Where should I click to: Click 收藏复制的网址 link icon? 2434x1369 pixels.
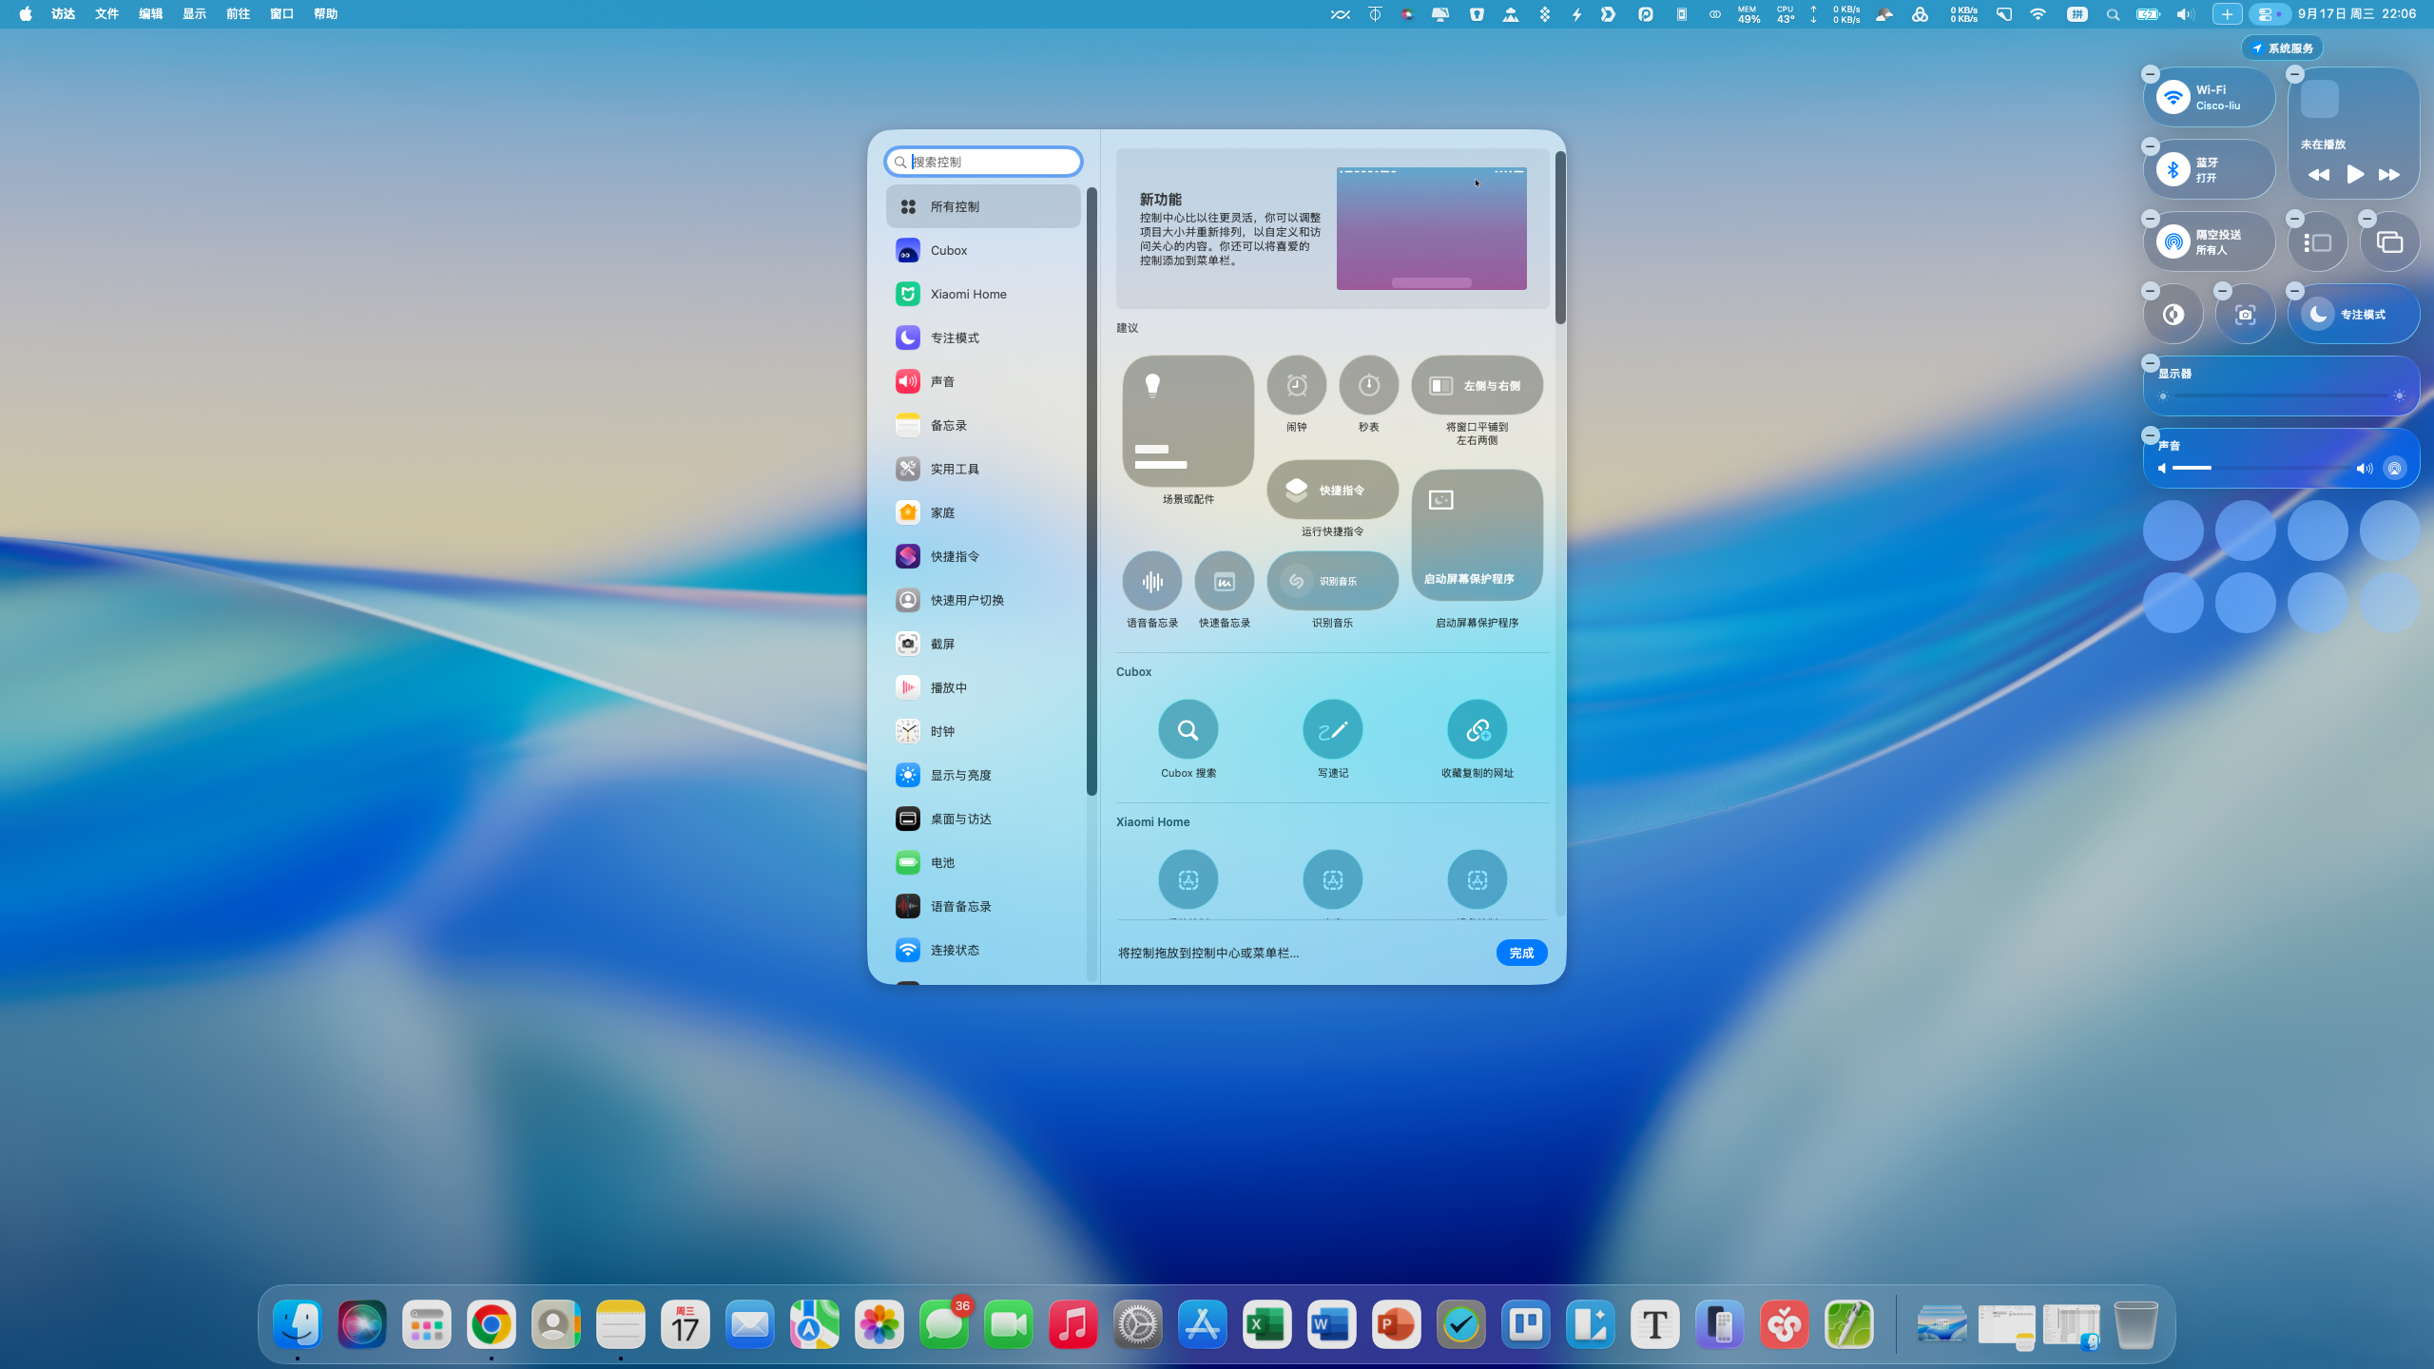click(1477, 729)
